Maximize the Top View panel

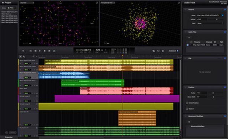tap(97, 3)
